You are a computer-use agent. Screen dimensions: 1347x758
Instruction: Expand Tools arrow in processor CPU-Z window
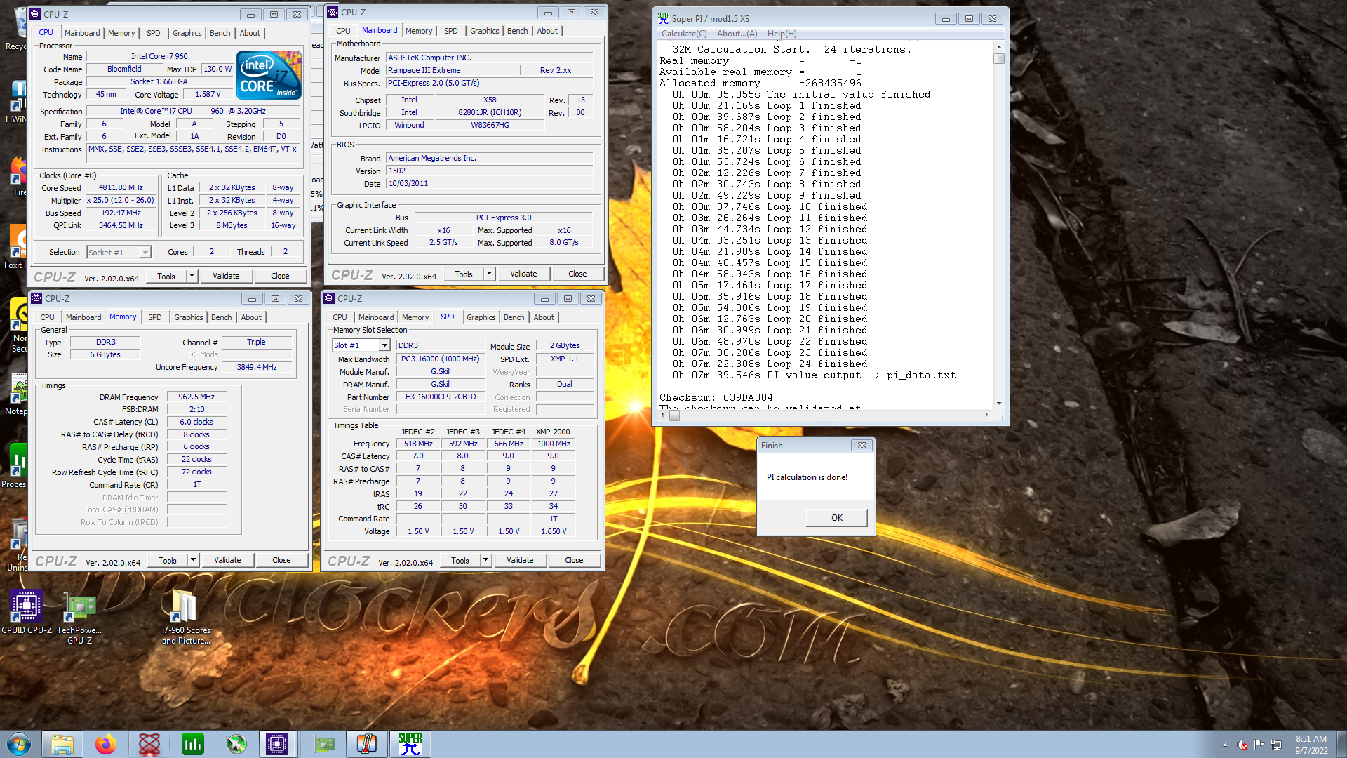192,276
